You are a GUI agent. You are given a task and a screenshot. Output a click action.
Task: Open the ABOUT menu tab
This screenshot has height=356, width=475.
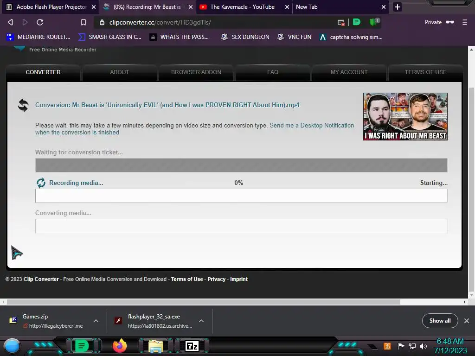[x=120, y=72]
